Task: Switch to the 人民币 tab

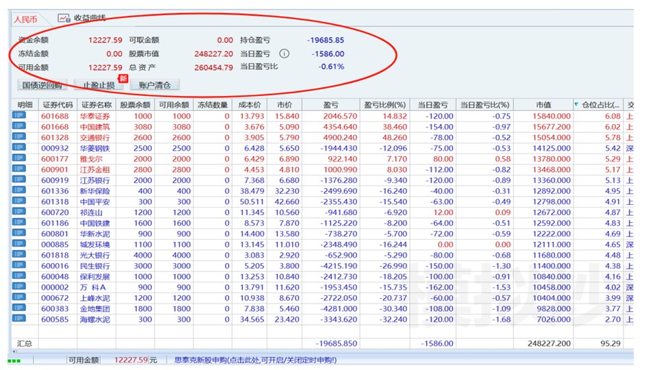Action: tap(26, 19)
